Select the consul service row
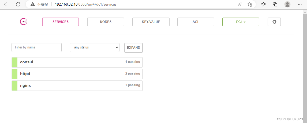Screen dimensions: 307x123 click(x=77, y=62)
